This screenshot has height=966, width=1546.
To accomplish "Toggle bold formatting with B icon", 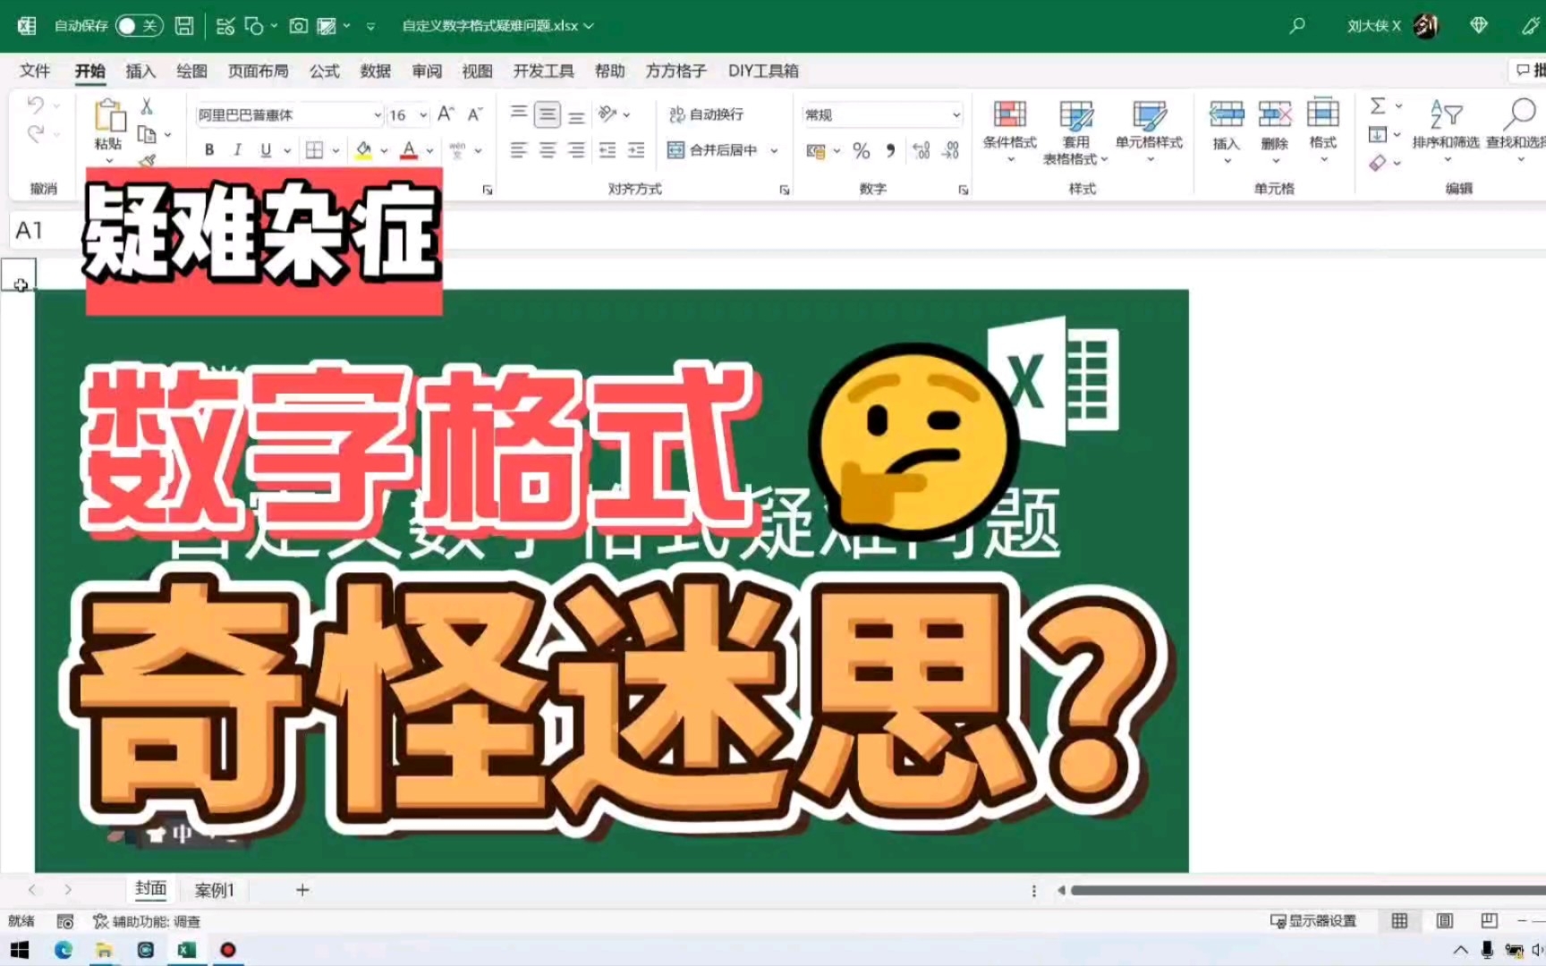I will point(208,149).
